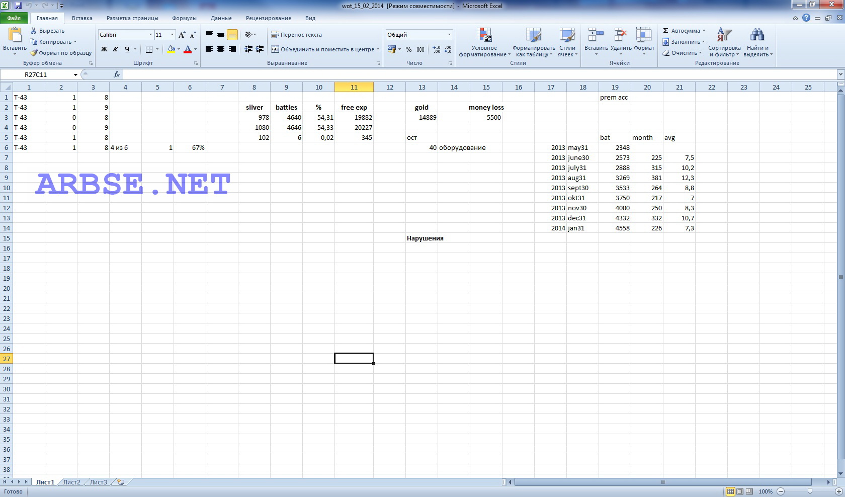
Task: Open the font size dropdown
Action: click(172, 35)
